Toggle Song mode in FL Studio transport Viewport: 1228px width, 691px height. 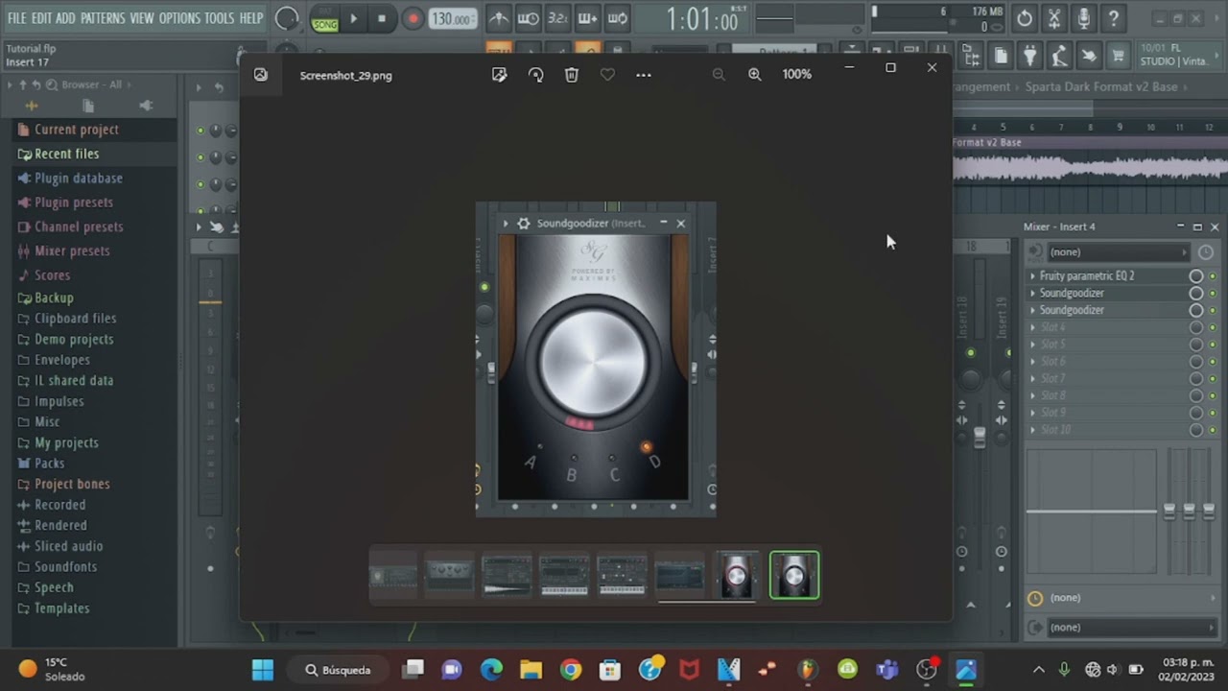pyautogui.click(x=325, y=24)
